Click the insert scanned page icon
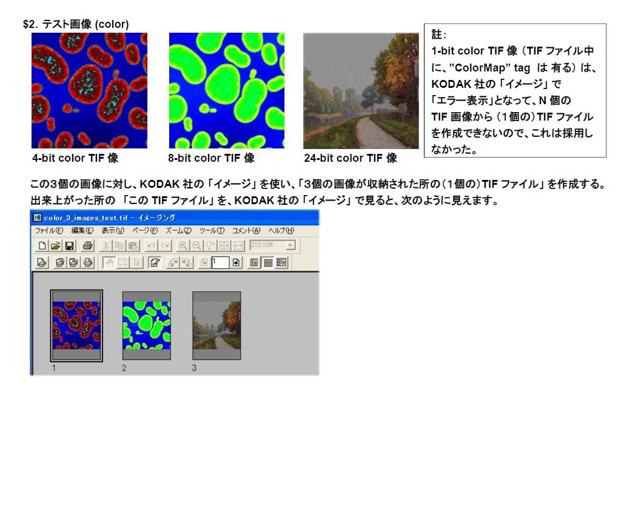Screen dimensions: 621x521 pyautogui.click(x=60, y=262)
